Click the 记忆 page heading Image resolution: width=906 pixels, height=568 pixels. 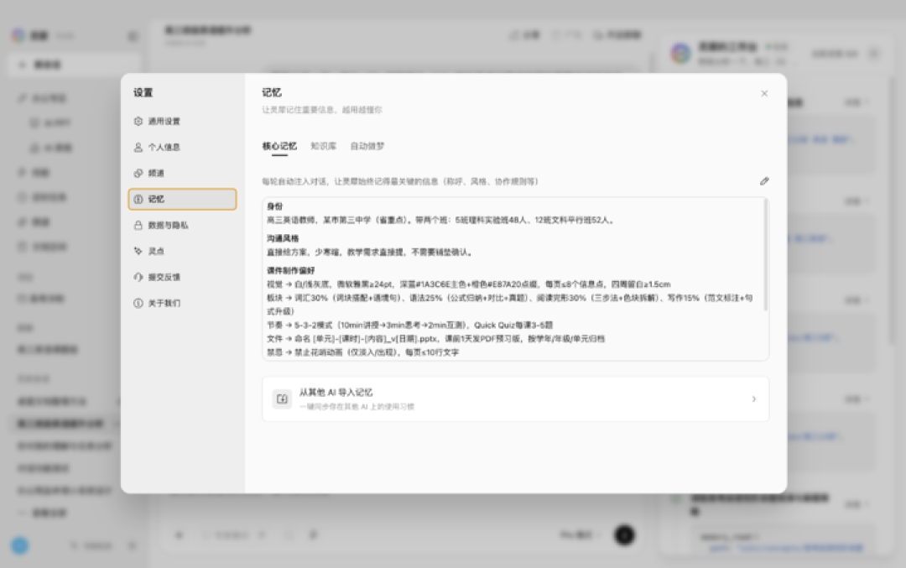272,92
